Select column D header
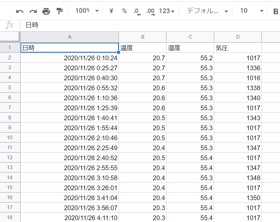Image resolution: width=280 pixels, height=222 pixels. click(238, 37)
